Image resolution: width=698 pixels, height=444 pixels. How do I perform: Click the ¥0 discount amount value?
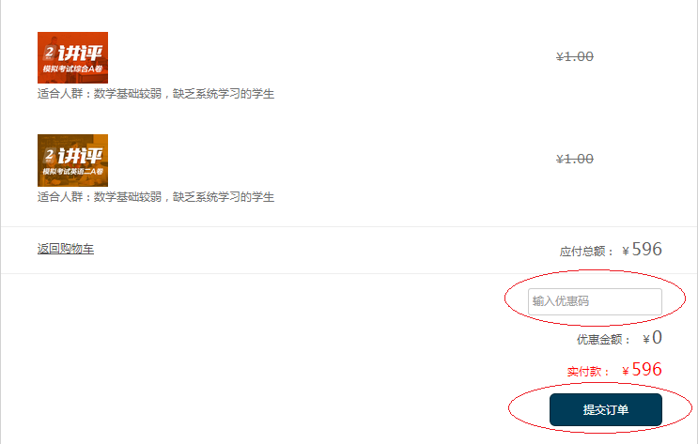coord(652,338)
